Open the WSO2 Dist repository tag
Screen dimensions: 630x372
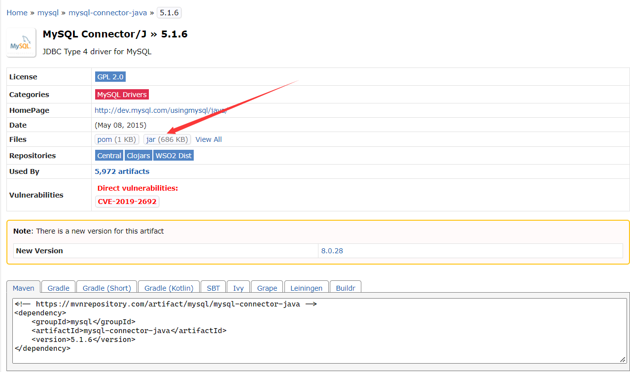(174, 156)
